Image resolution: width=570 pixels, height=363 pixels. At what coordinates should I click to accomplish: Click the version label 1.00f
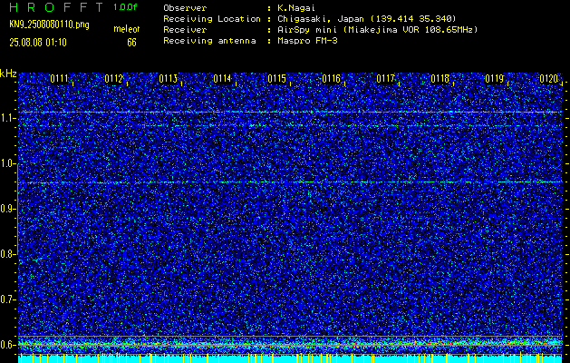125,7
